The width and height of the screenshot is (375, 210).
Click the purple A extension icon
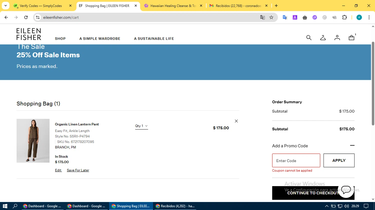pos(295,17)
